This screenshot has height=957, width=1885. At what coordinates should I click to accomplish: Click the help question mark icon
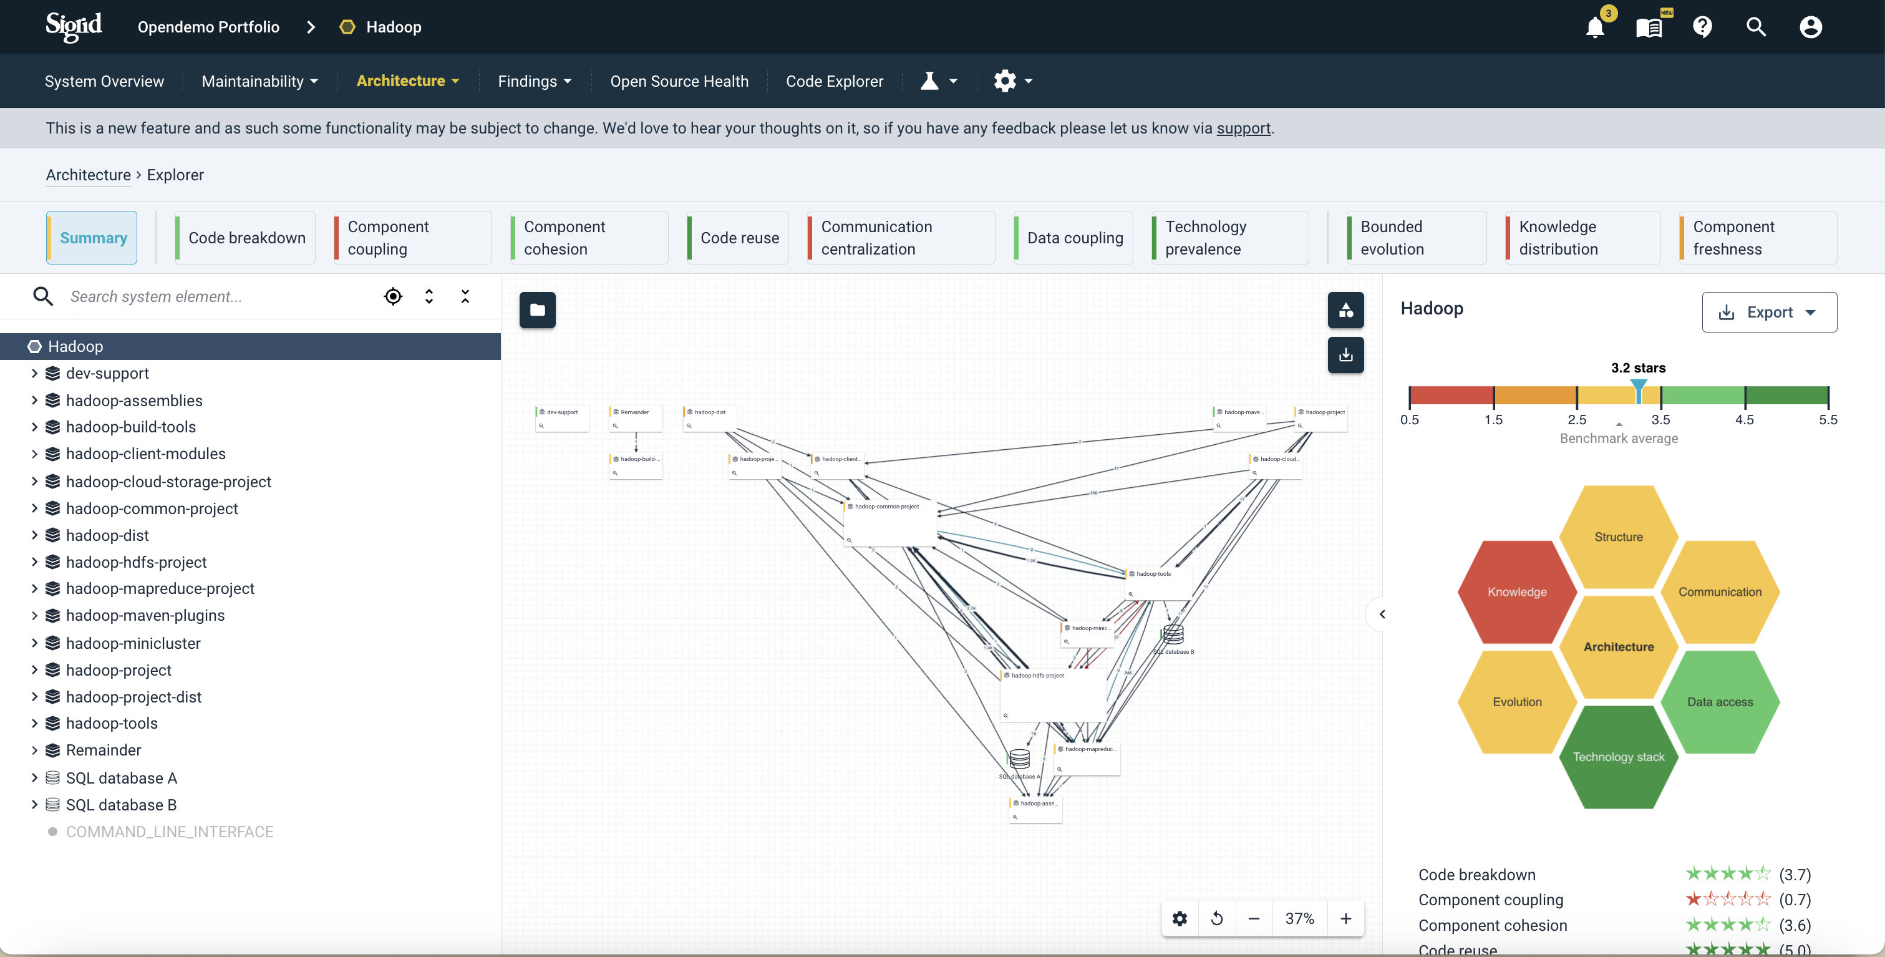click(x=1703, y=27)
